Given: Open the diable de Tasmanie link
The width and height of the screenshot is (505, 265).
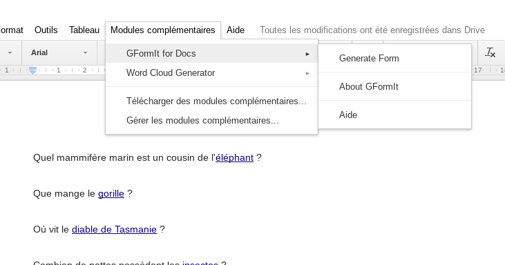Looking at the screenshot, I should click(115, 229).
